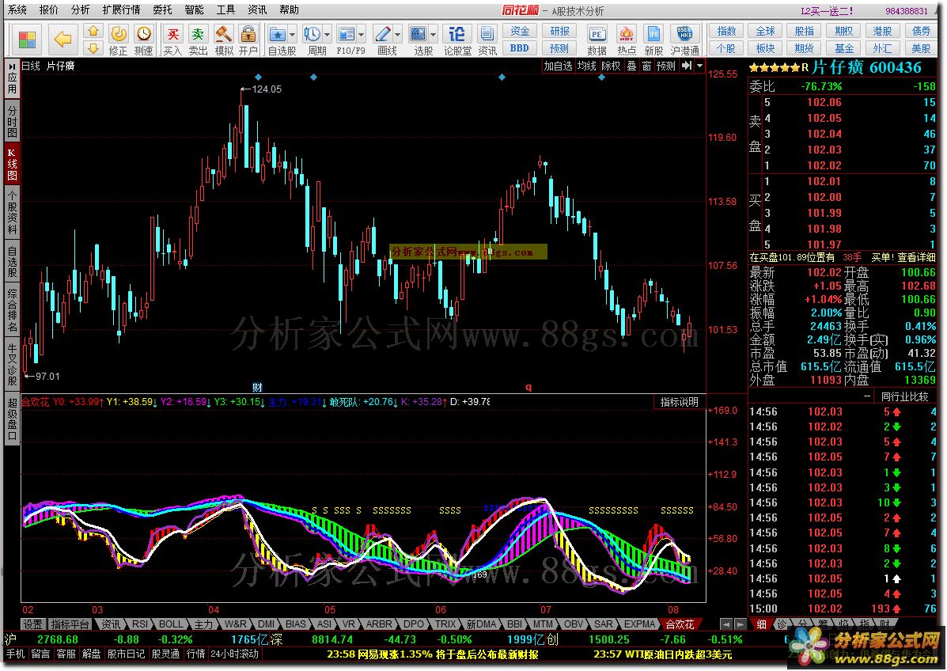This screenshot has height=671, width=947.
Task: Expand dropdown arrow next to 周期
Action: pos(328,35)
